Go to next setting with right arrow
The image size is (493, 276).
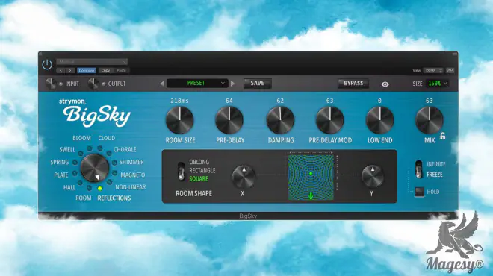(x=69, y=71)
